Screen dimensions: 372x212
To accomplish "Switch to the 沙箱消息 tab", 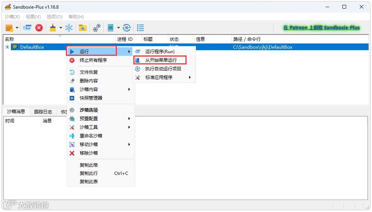I will [x=16, y=112].
